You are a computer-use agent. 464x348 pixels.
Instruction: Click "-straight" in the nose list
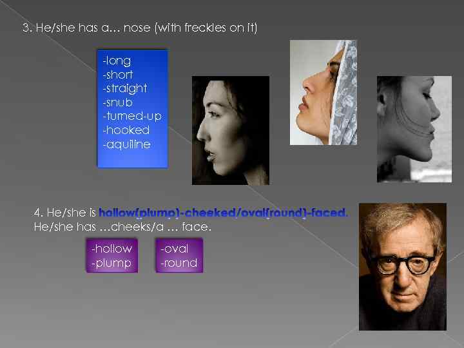124,88
